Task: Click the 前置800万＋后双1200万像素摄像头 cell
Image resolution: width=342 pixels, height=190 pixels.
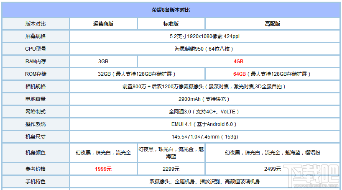Action: tap(204, 87)
